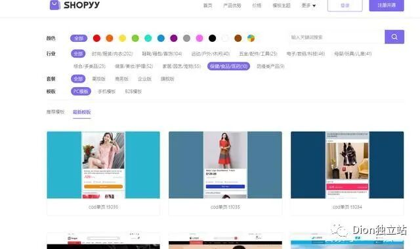Viewport: 420px width, 249px height.
Task: Click the SHOPYY shopping bag logo
Action: pyautogui.click(x=55, y=5)
